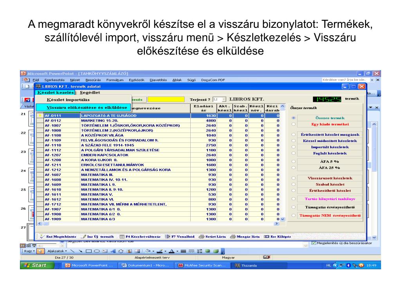Select Kézzel módosított készletek radio button
The width and height of the screenshot is (401, 301).
294,141
